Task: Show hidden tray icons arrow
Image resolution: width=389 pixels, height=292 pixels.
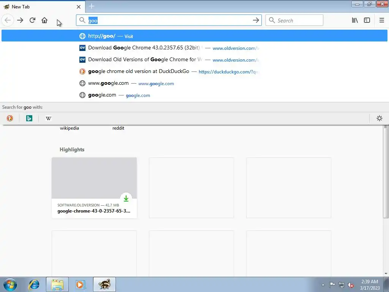Action: point(323,285)
